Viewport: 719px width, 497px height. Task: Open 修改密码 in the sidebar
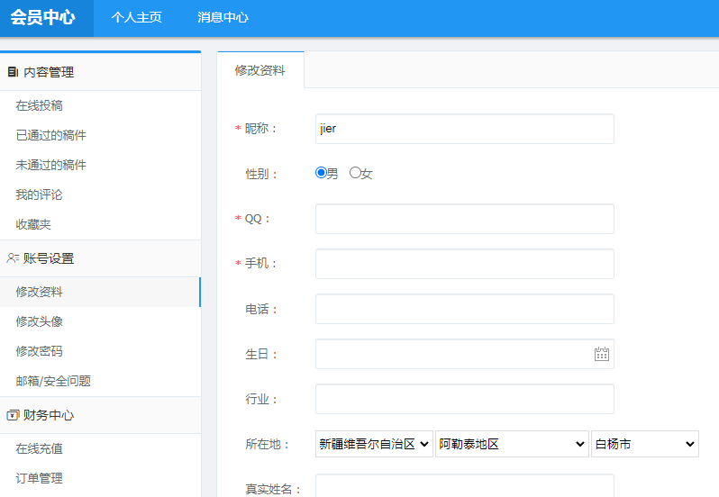40,351
